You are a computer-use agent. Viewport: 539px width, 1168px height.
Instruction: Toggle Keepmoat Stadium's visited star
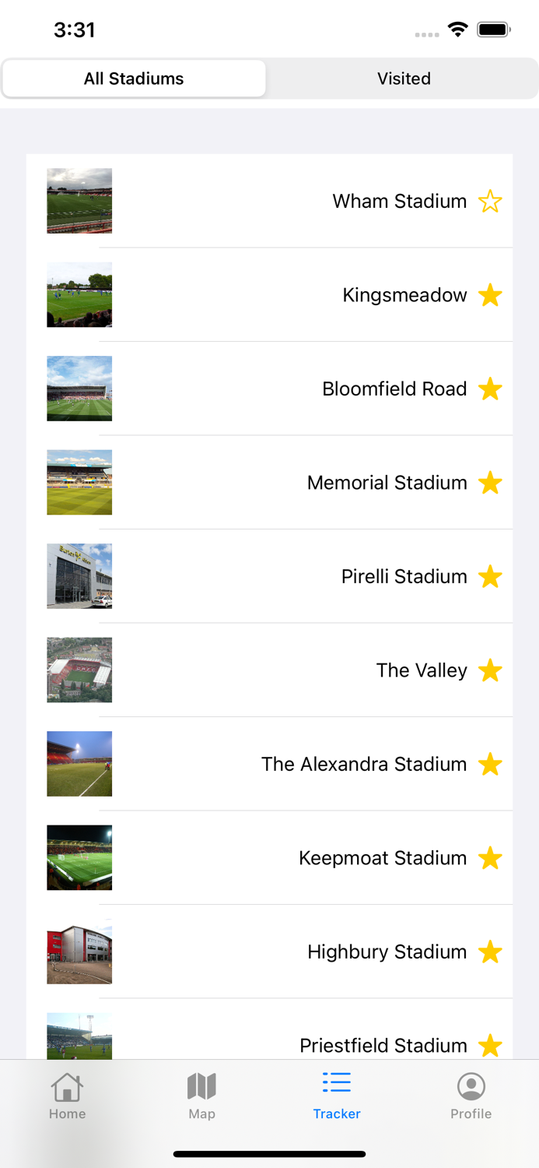(490, 857)
